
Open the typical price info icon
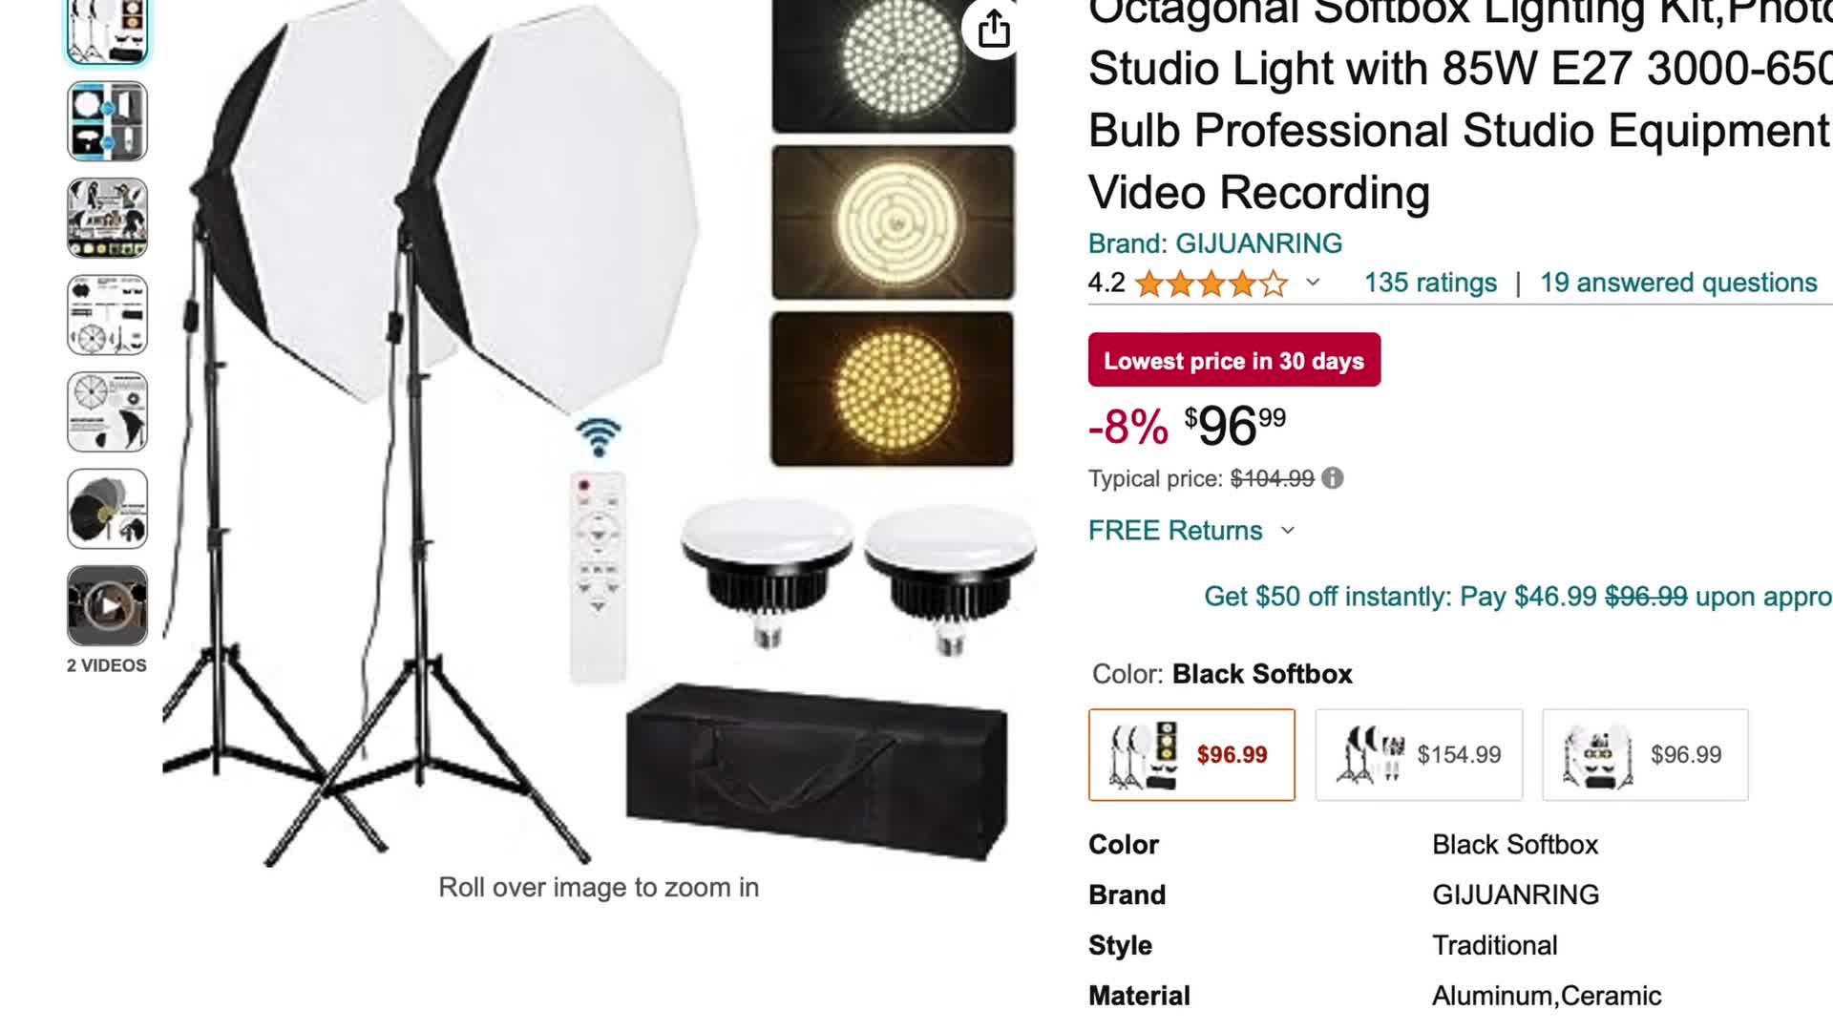(1333, 478)
